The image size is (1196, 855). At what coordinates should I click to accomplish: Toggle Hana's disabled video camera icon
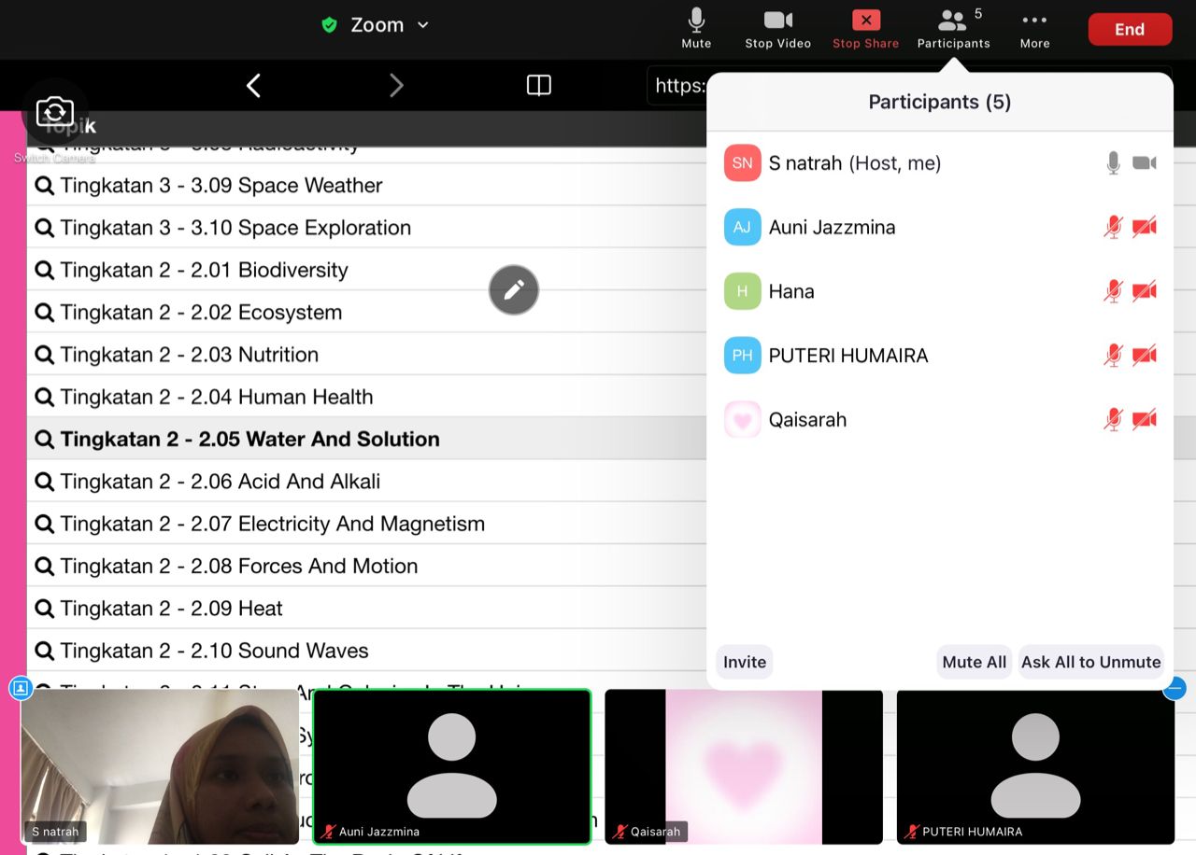tap(1145, 291)
